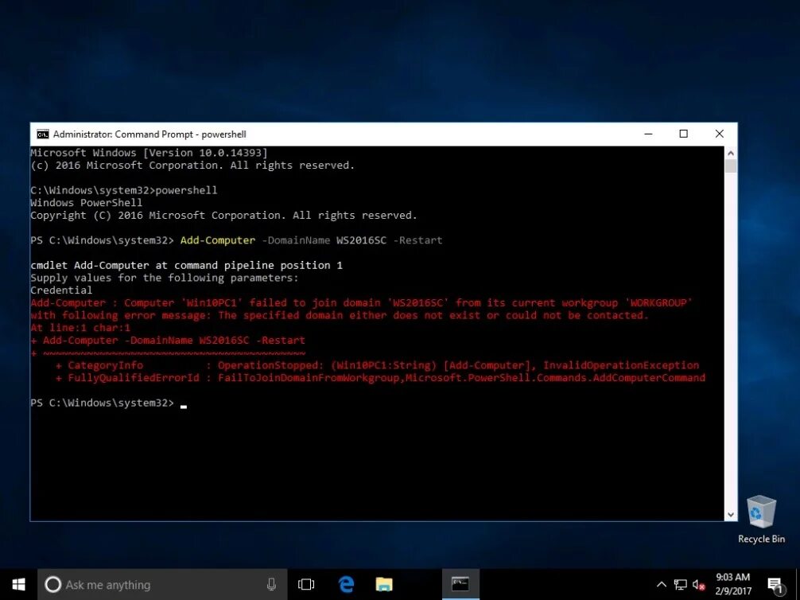
Task: Launch Microsoft Edge from the taskbar
Action: pyautogui.click(x=347, y=585)
